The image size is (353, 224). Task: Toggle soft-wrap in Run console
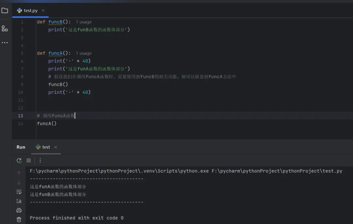coord(19,192)
